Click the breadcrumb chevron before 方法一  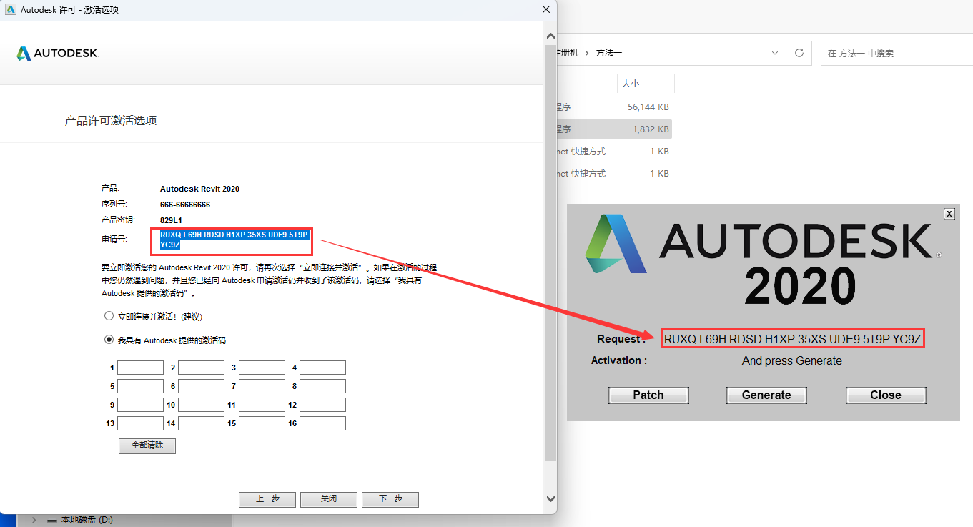(x=587, y=53)
